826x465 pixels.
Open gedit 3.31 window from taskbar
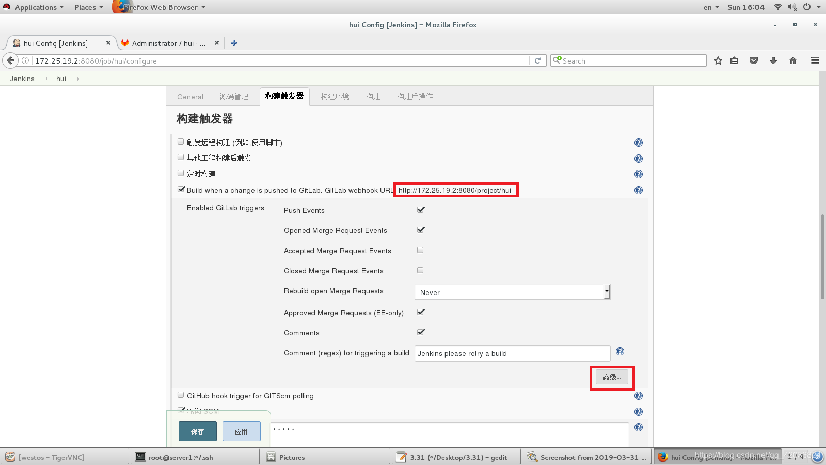(x=455, y=457)
